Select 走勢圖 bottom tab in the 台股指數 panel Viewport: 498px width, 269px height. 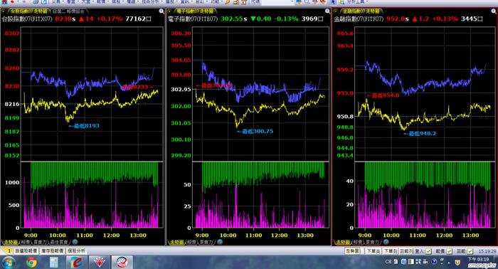(10, 242)
